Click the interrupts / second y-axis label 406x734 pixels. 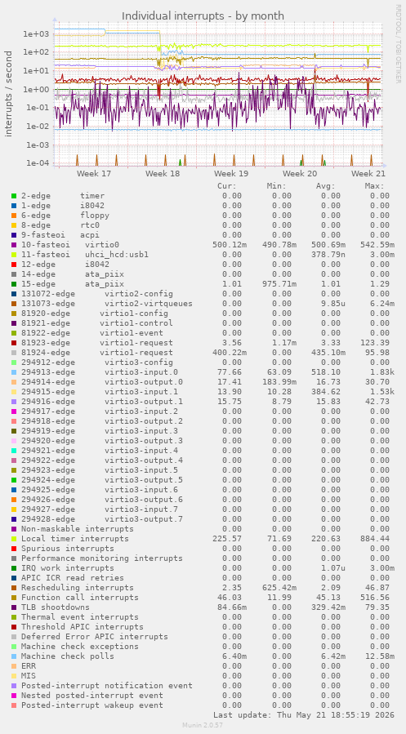(8, 94)
